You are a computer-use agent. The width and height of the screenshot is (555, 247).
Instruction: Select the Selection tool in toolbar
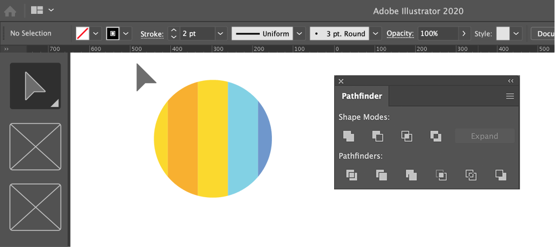click(36, 86)
